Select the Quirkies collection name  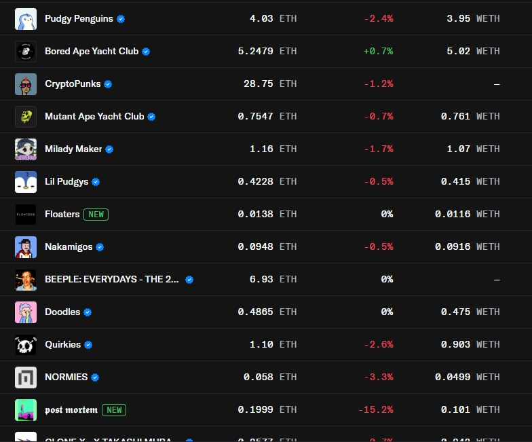pyautogui.click(x=62, y=345)
